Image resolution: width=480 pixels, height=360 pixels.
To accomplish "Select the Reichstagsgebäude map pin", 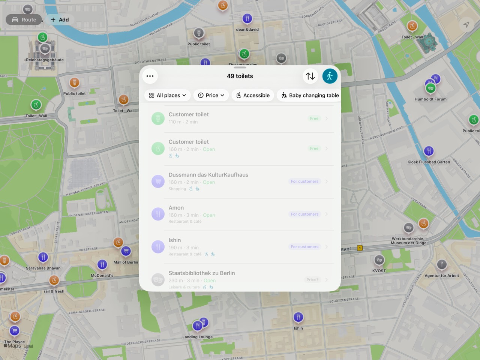I will coord(45,48).
